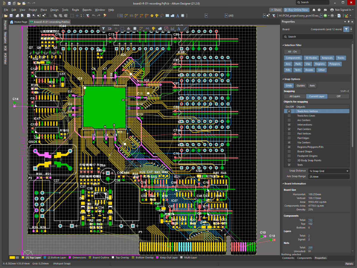
Task: Click the selection filter funnel in the floating toolbar
Action: (x=103, y=29)
